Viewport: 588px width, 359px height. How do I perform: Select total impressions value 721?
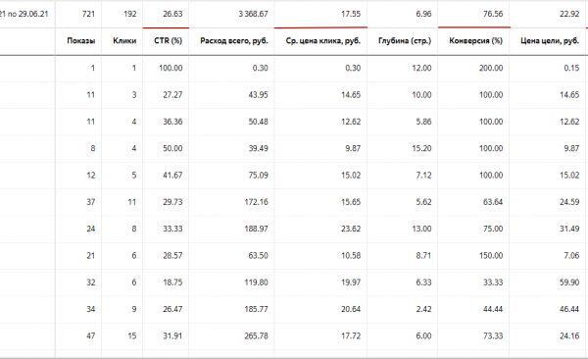pos(88,14)
